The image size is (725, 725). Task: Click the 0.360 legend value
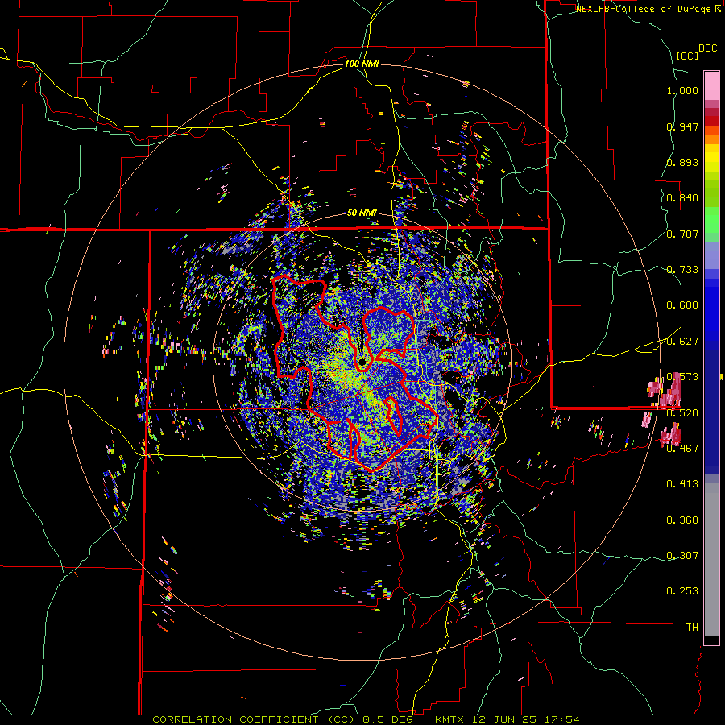point(682,520)
